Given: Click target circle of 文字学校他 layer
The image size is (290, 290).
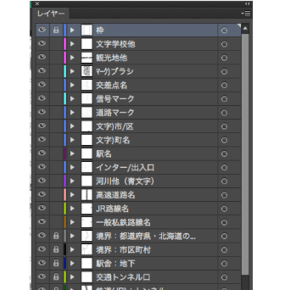Looking at the screenshot, I should click(224, 44).
